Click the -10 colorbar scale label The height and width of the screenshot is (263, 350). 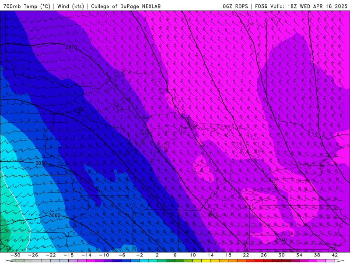(104, 255)
